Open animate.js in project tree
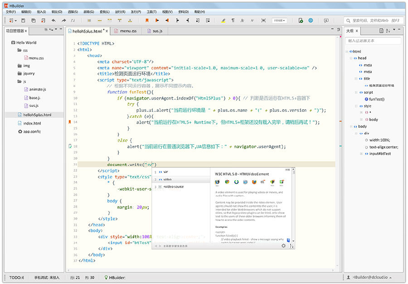Screen dimensions: 408x284 tap(35, 89)
